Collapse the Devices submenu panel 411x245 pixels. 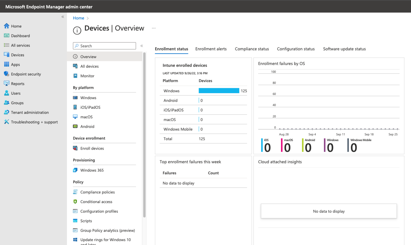tap(142, 46)
